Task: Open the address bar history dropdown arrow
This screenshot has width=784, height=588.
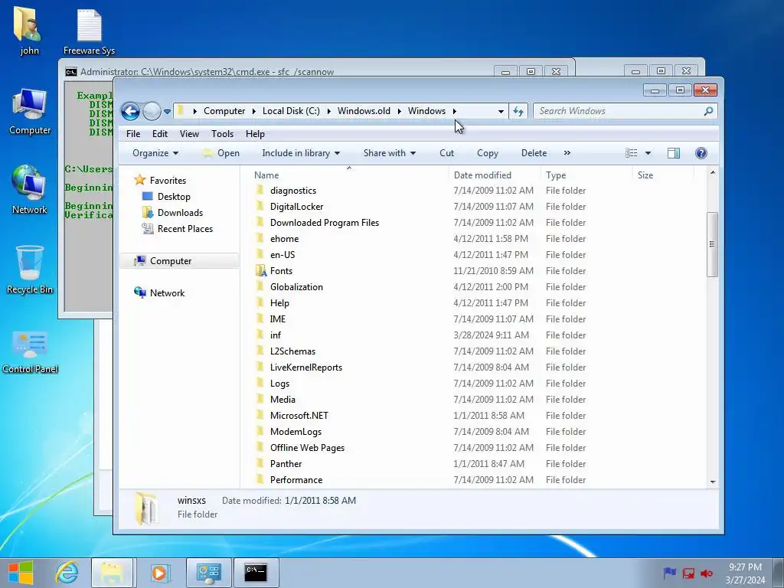Action: pyautogui.click(x=501, y=111)
